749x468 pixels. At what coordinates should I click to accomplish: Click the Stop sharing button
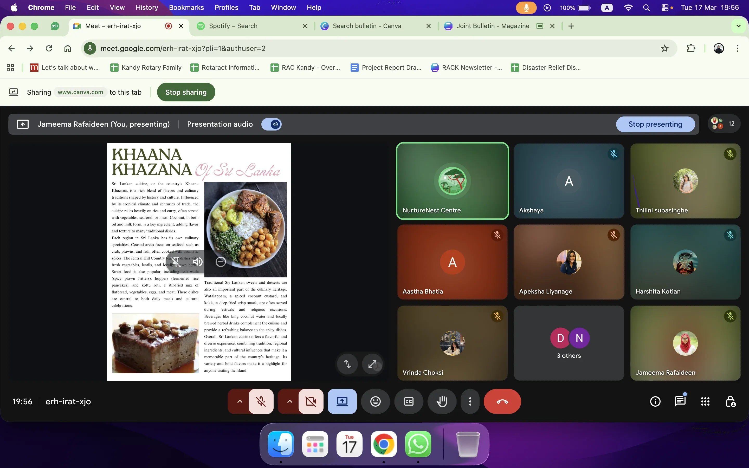tap(186, 92)
